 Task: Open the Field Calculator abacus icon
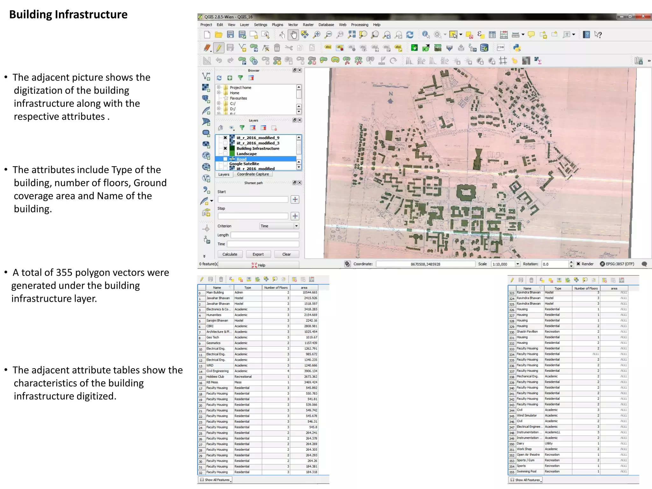[504, 35]
